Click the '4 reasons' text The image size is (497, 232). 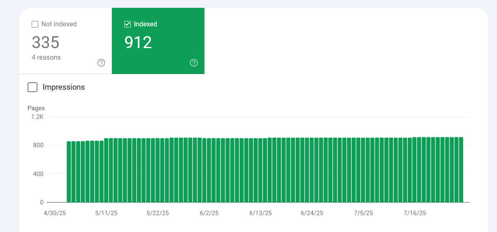(x=46, y=58)
